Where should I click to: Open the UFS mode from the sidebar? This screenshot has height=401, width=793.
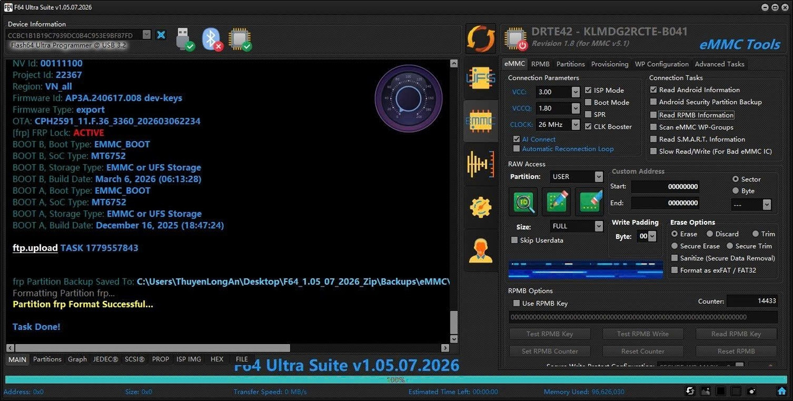tap(481, 79)
